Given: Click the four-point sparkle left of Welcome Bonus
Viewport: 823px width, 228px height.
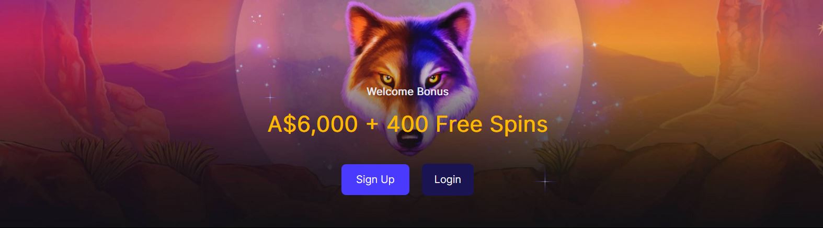Looking at the screenshot, I should (x=270, y=97).
